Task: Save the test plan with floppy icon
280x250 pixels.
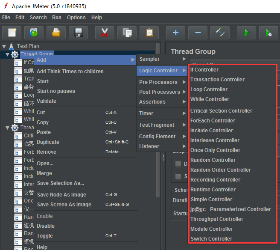Action: (78, 33)
